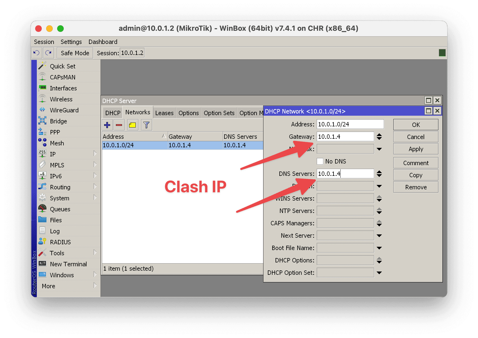
Task: Open the Session menu
Action: [44, 41]
